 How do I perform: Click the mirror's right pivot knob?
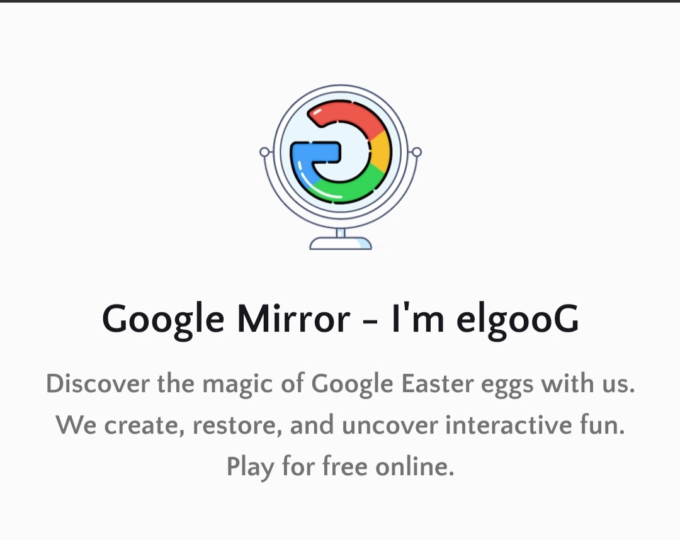coord(416,152)
